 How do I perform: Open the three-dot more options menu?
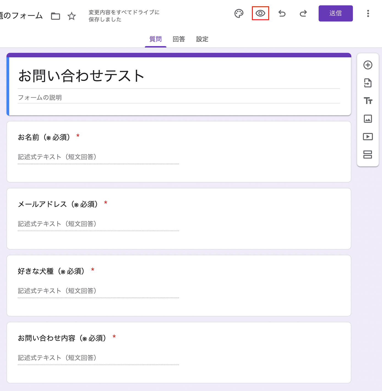point(368,13)
